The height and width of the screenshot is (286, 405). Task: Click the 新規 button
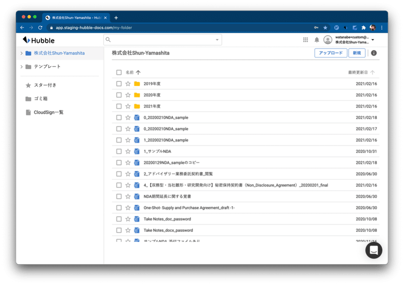tap(357, 53)
